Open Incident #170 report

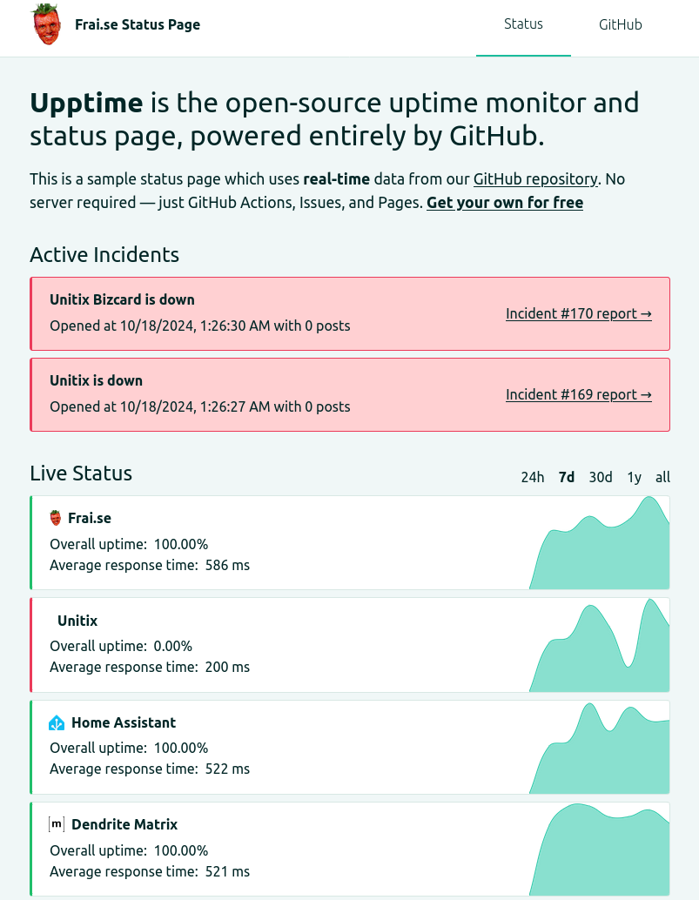click(x=578, y=313)
